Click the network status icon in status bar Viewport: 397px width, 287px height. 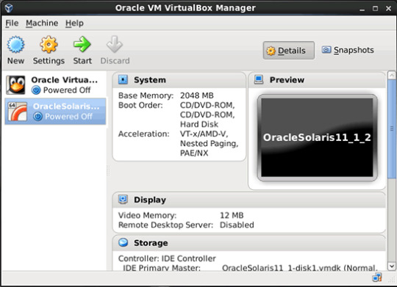[377, 277]
